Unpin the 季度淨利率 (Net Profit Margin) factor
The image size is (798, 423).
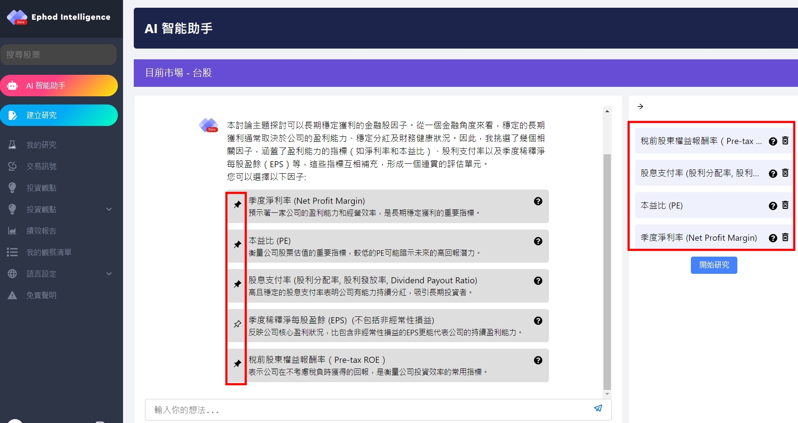237,205
